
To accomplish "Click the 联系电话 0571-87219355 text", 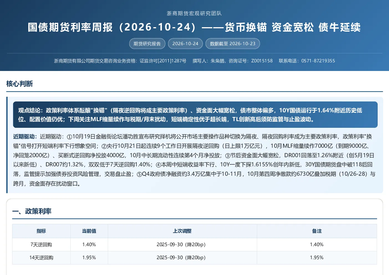I will point(307,61).
